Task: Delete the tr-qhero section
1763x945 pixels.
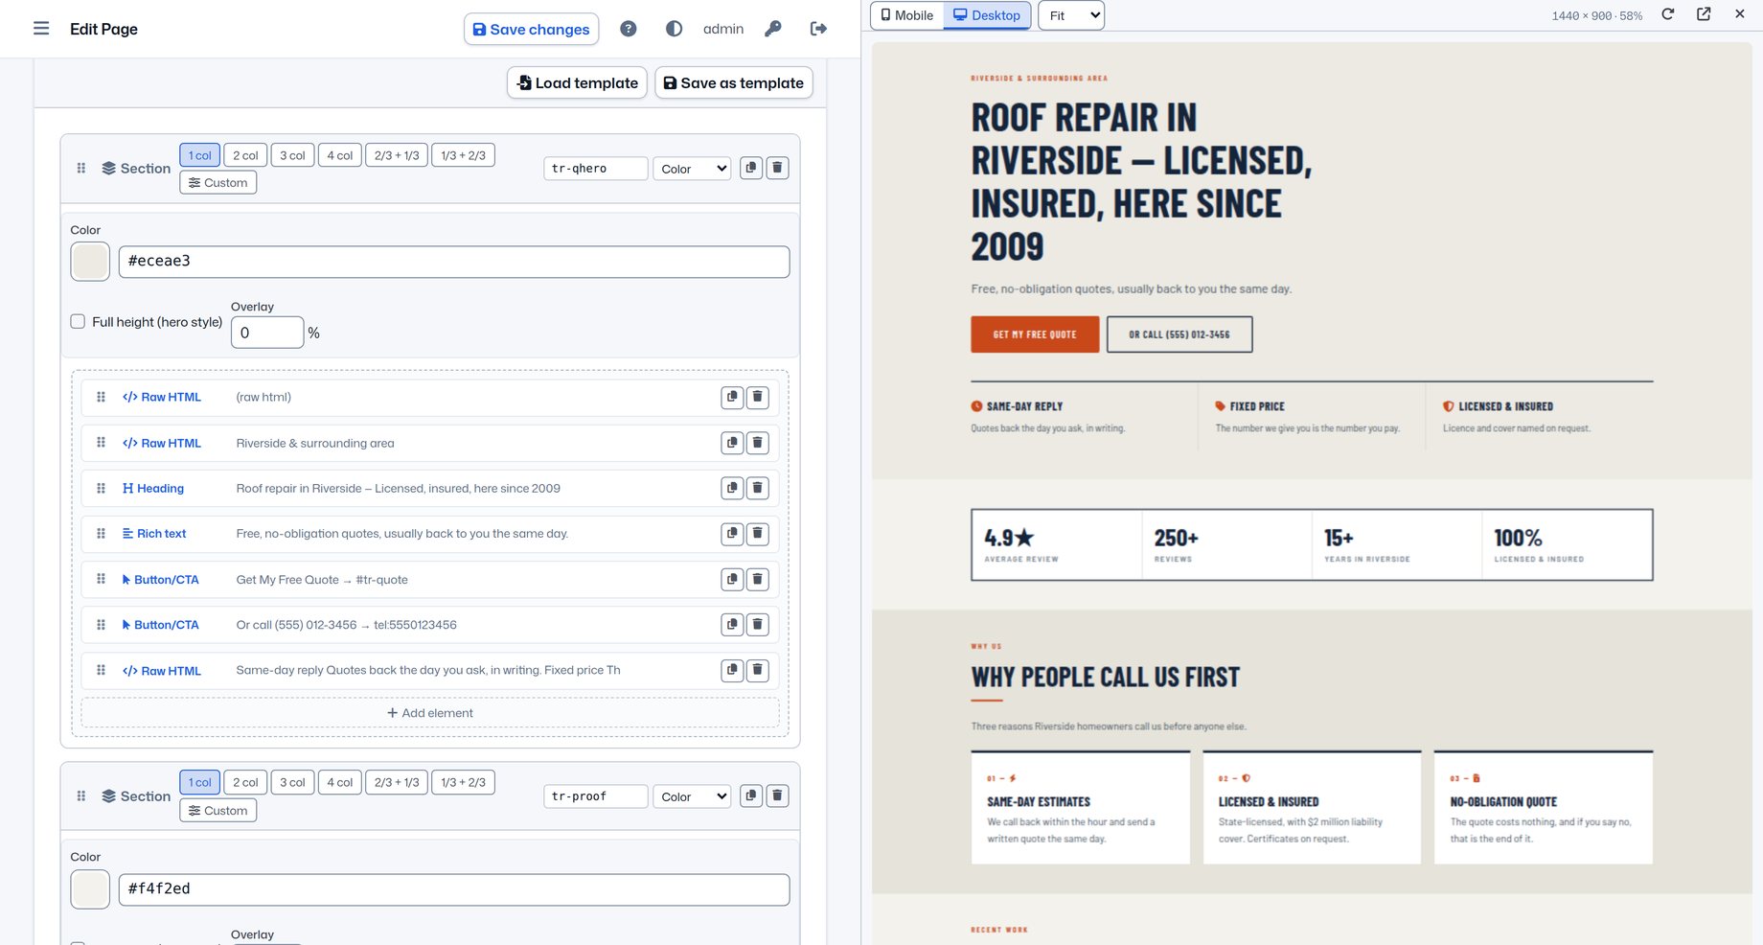Action: pos(777,168)
